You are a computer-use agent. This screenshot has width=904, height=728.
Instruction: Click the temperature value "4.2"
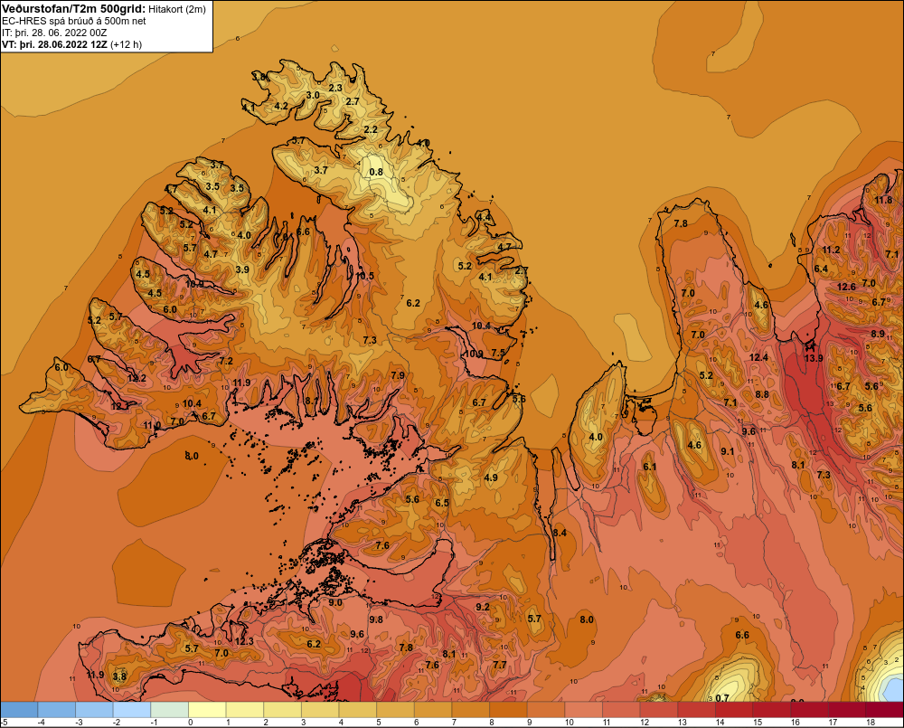click(281, 106)
